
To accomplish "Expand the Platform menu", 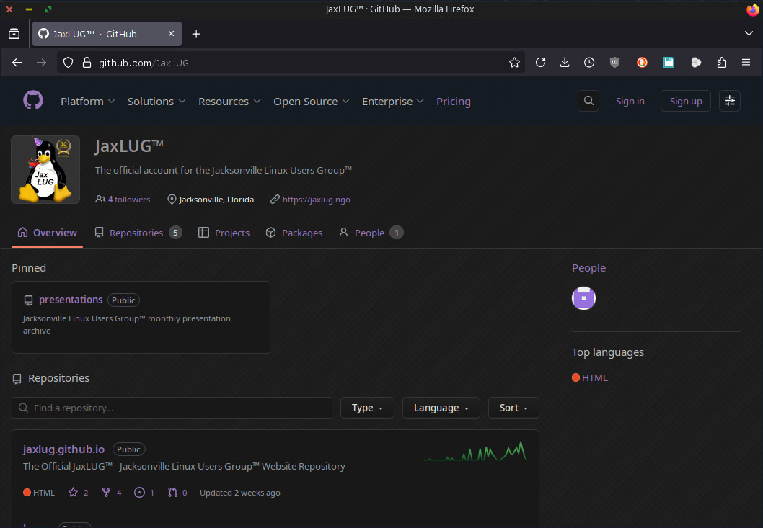I will [x=87, y=101].
